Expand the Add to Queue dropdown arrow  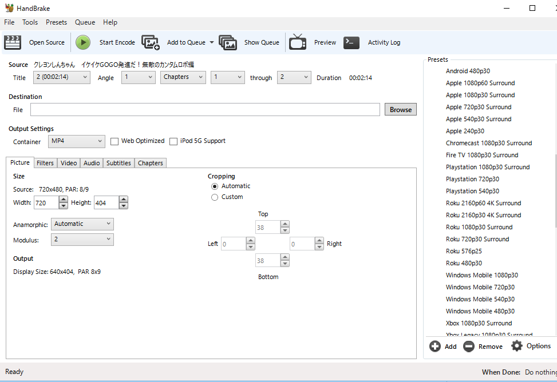click(212, 42)
